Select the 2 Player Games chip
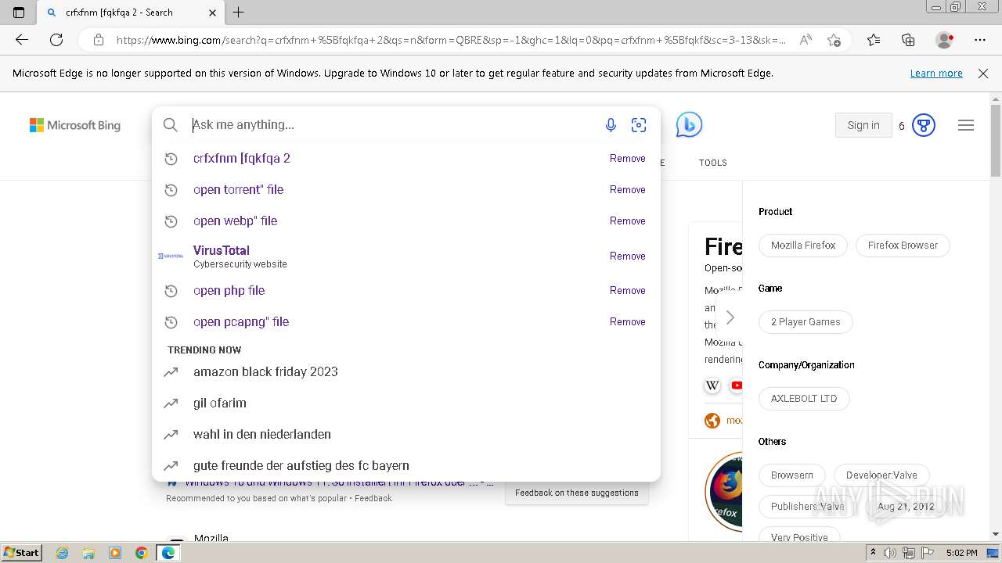Image resolution: width=1002 pixels, height=563 pixels. click(806, 322)
